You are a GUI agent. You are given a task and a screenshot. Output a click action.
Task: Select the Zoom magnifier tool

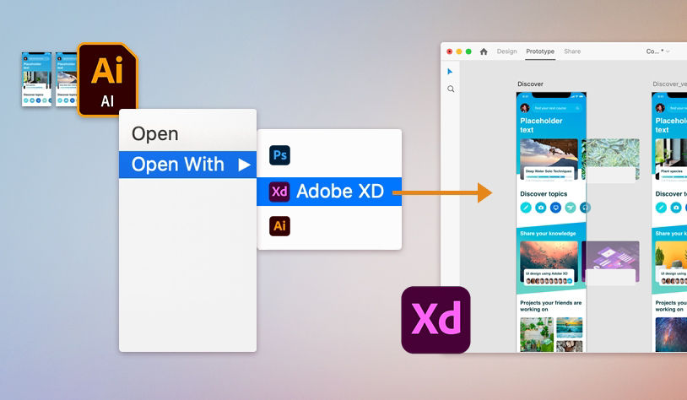tap(451, 89)
